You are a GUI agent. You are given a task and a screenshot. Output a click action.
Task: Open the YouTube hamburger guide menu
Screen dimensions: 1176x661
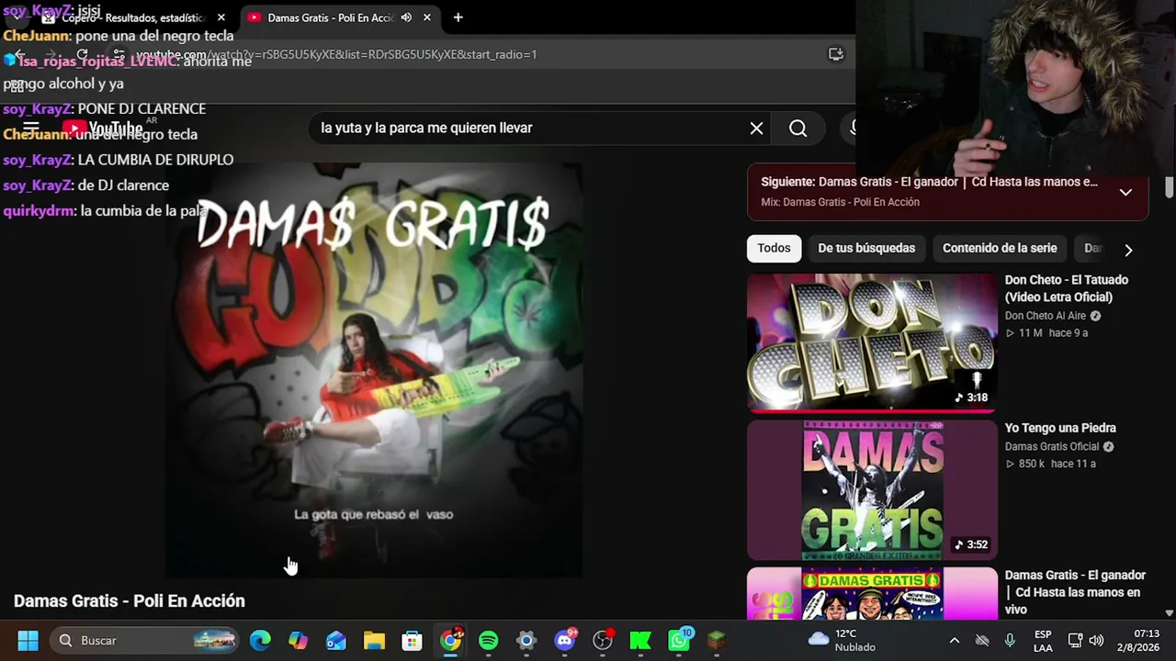pyautogui.click(x=31, y=129)
